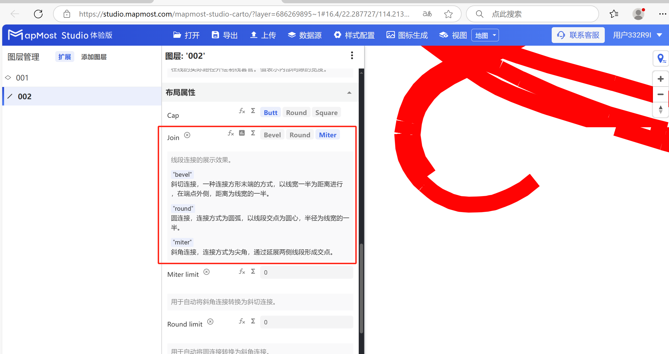The width and height of the screenshot is (669, 354).
Task: Open the 地图 (map) dropdown
Action: coord(485,35)
